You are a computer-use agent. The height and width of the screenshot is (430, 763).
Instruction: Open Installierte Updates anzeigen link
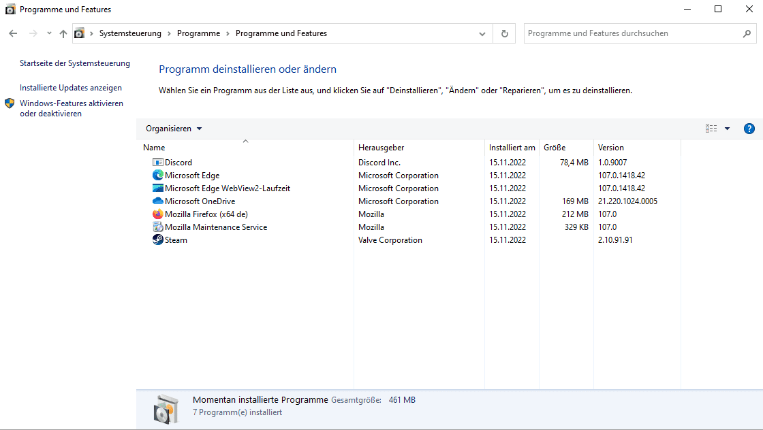pos(71,88)
